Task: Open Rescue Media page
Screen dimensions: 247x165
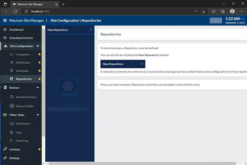Action: coord(25,106)
